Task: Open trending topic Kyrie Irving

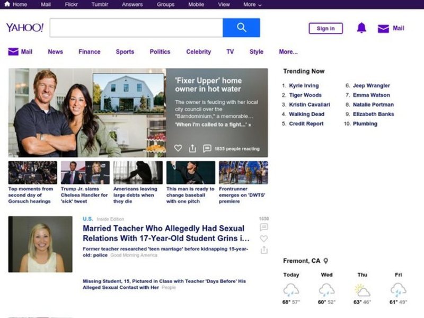Action: click(304, 85)
